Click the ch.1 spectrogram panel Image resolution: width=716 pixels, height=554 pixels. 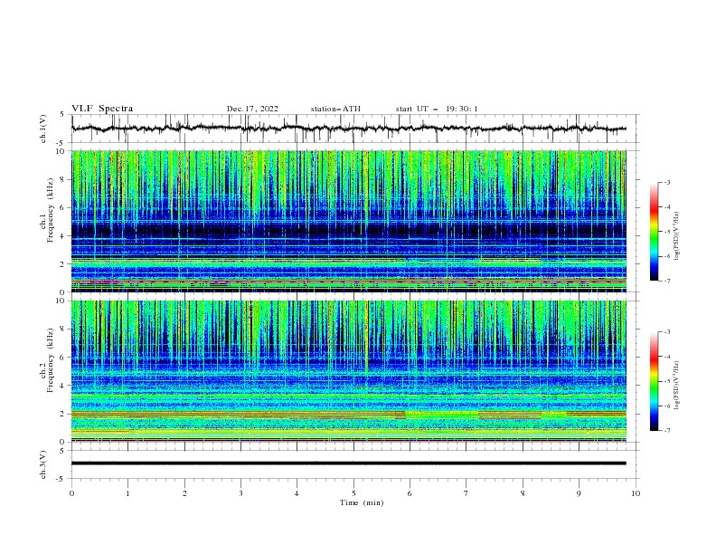pos(348,221)
